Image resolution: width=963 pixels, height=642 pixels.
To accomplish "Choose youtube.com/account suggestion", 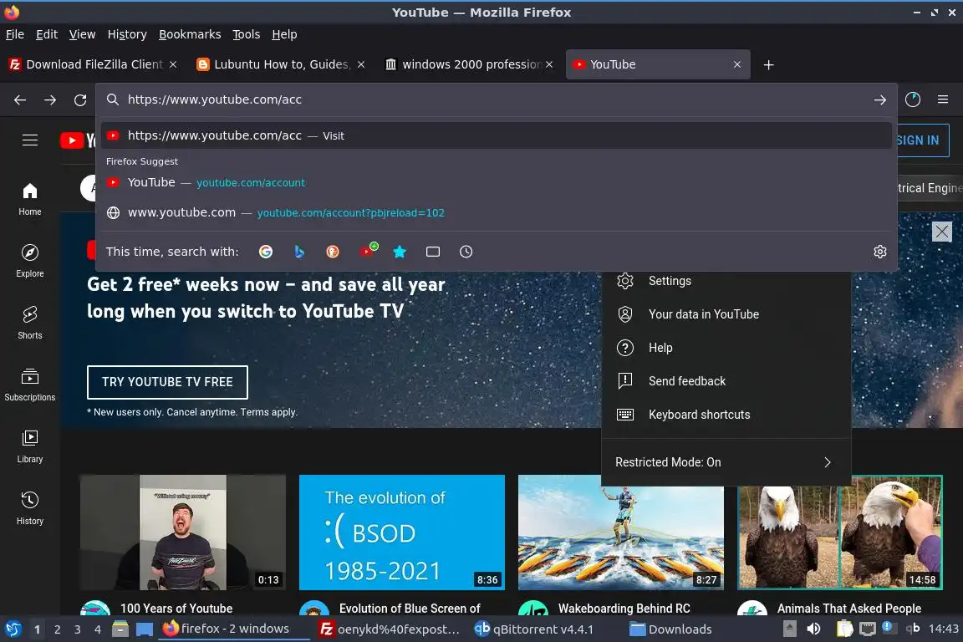I will click(x=497, y=182).
